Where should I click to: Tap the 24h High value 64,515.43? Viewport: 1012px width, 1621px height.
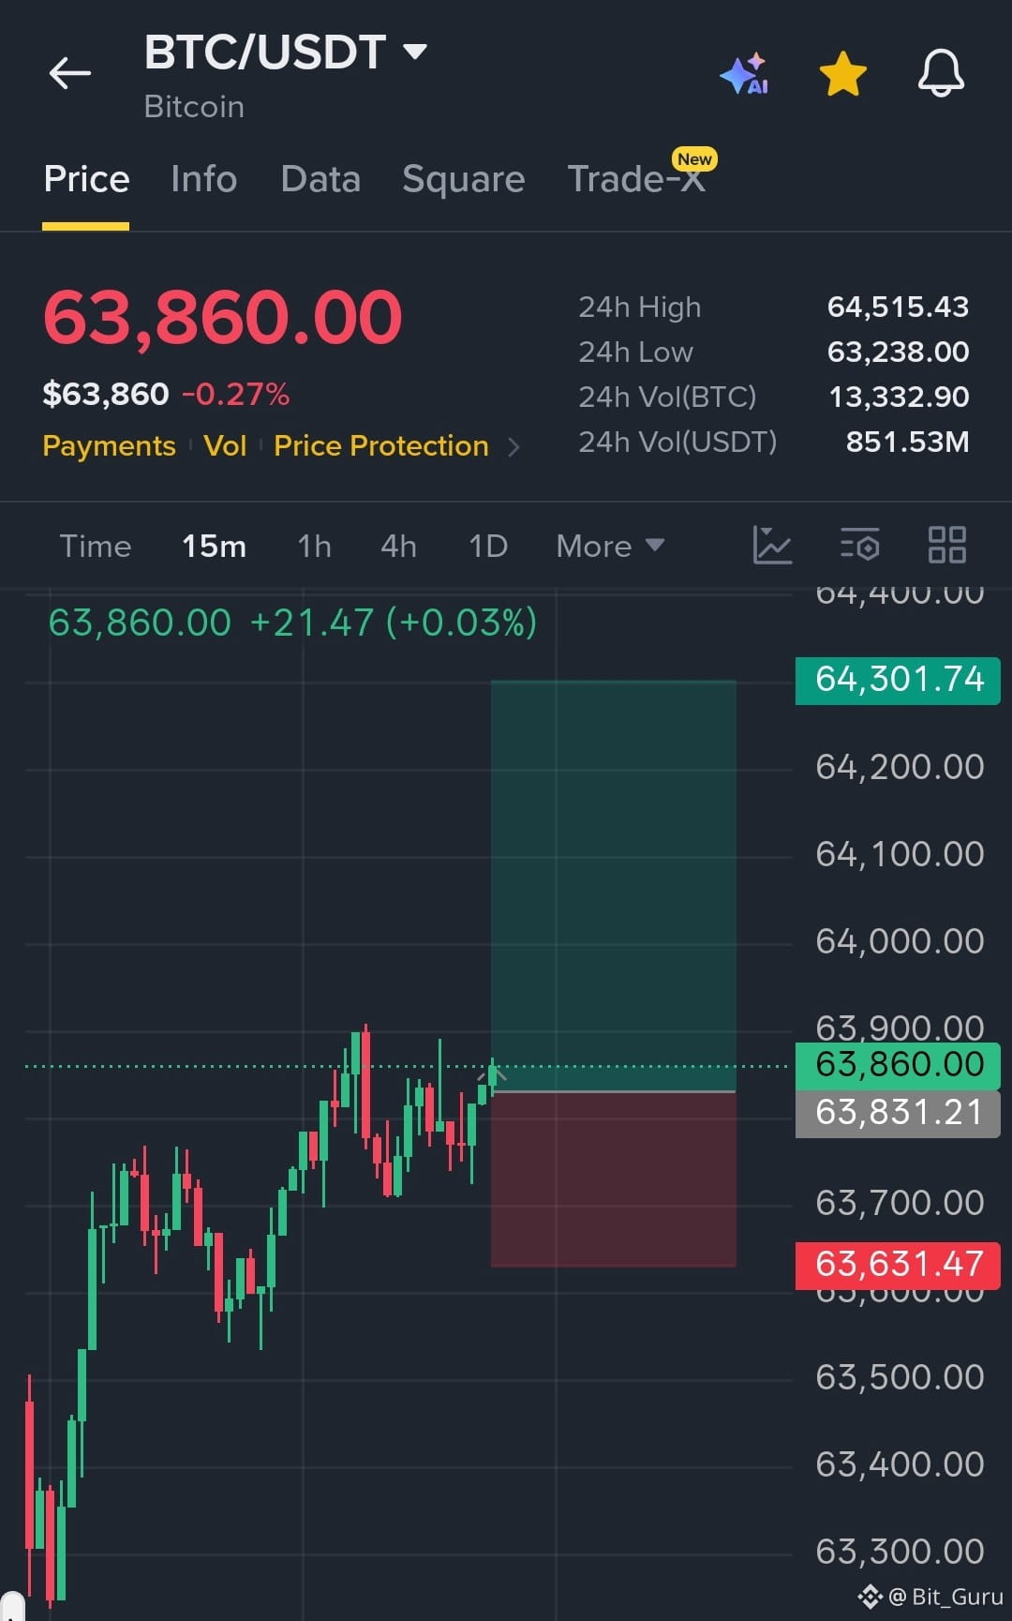(x=898, y=308)
